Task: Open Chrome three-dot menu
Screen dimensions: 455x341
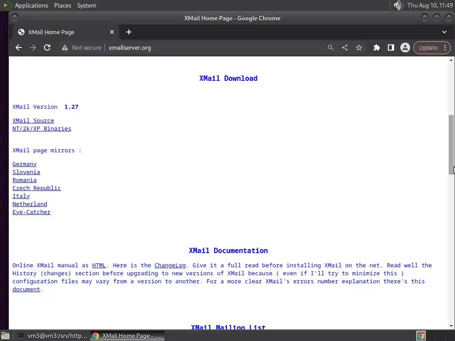Action: coord(445,48)
